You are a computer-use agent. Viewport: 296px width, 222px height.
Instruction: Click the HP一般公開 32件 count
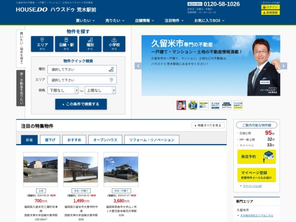click(271, 139)
